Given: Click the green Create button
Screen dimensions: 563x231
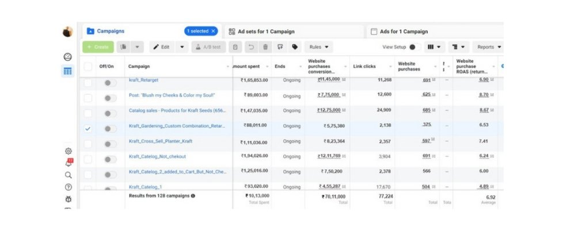Looking at the screenshot, I should (98, 47).
